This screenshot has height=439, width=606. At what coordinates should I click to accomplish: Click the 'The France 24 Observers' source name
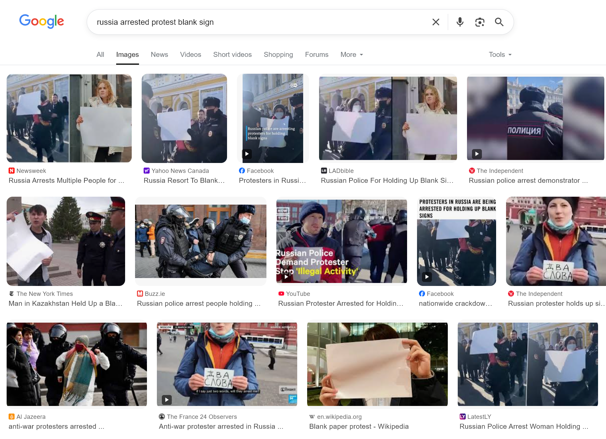pyautogui.click(x=202, y=417)
